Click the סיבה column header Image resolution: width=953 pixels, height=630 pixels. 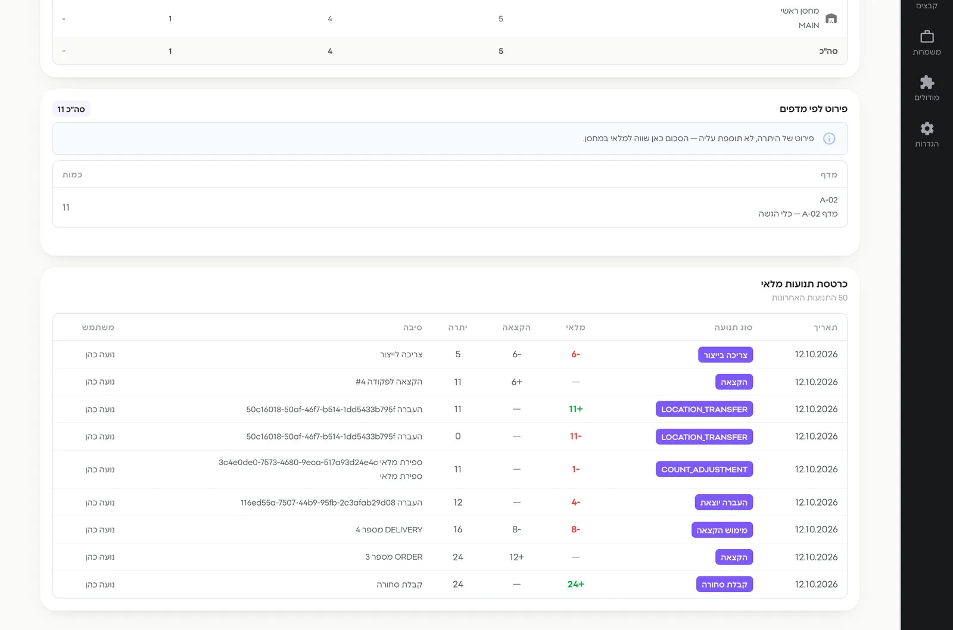[x=412, y=328]
